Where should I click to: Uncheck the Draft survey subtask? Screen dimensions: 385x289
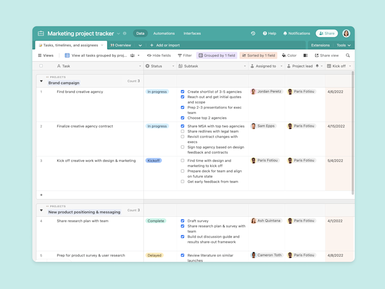pyautogui.click(x=182, y=221)
